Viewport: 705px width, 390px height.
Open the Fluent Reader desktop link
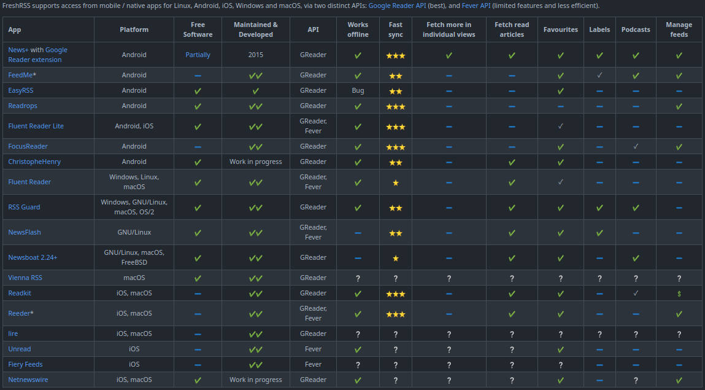29,182
